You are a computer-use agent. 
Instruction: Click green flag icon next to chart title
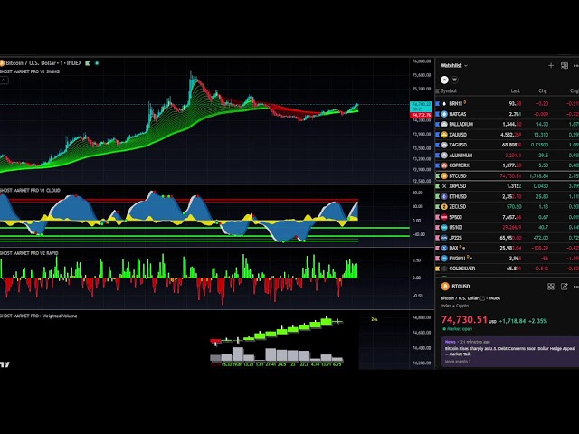tap(88, 63)
